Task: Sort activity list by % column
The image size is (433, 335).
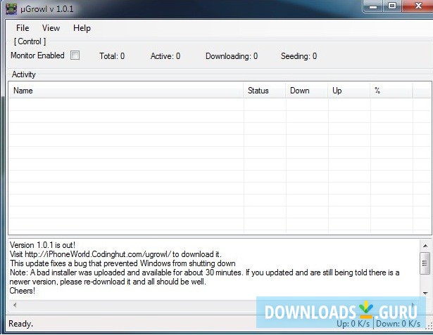Action: tap(391, 91)
